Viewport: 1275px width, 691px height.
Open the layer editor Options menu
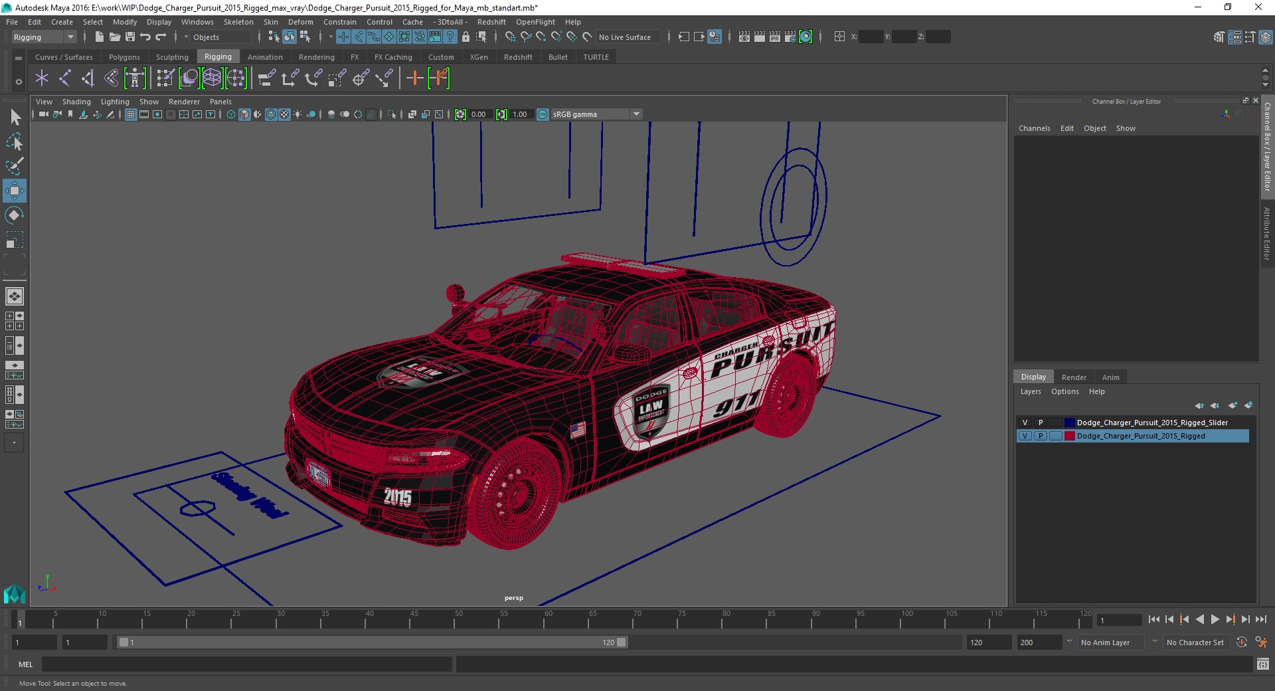pos(1064,391)
